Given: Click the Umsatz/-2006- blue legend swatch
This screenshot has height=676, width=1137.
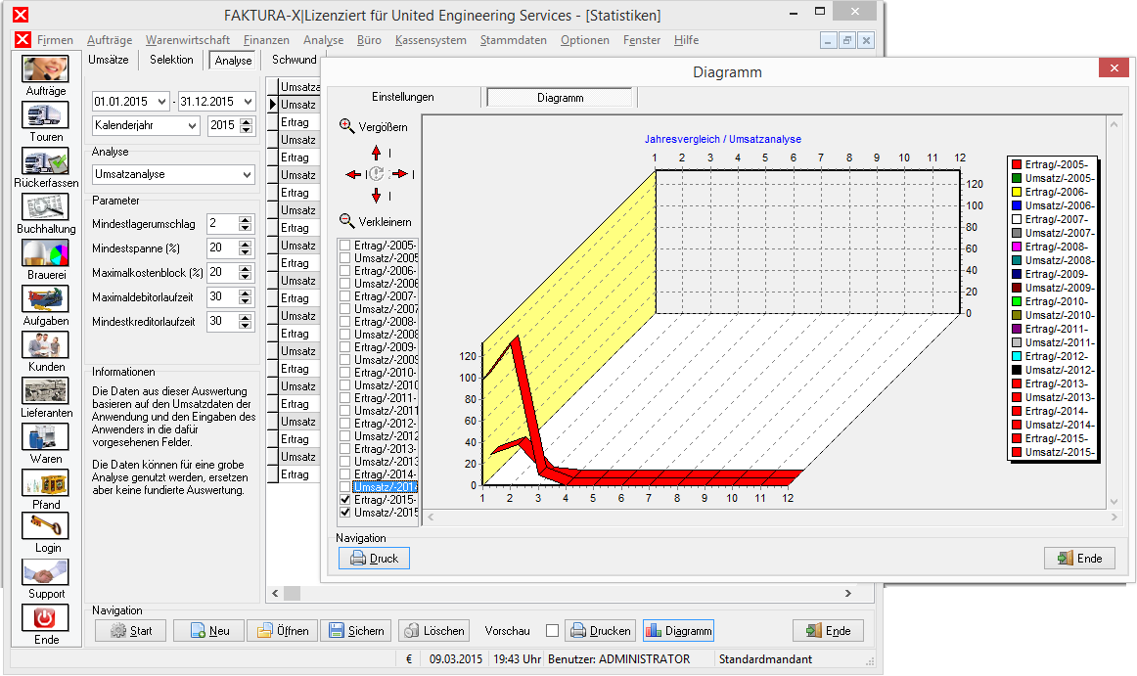Looking at the screenshot, I should point(1017,205).
